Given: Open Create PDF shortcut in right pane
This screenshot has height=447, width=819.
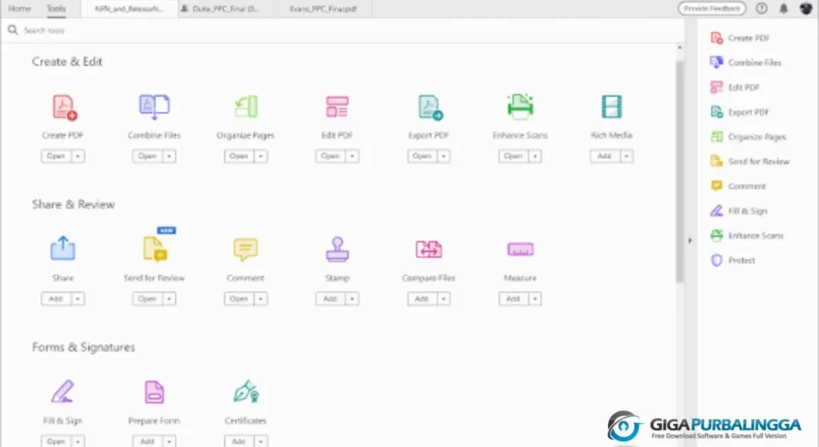Looking at the screenshot, I should [x=740, y=38].
